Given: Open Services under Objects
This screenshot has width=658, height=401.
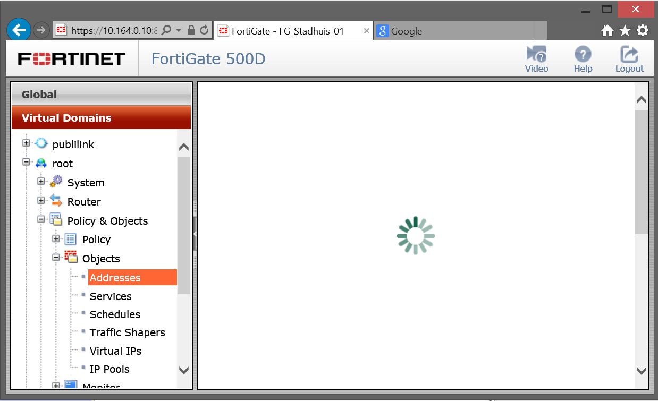Looking at the screenshot, I should [x=111, y=296].
